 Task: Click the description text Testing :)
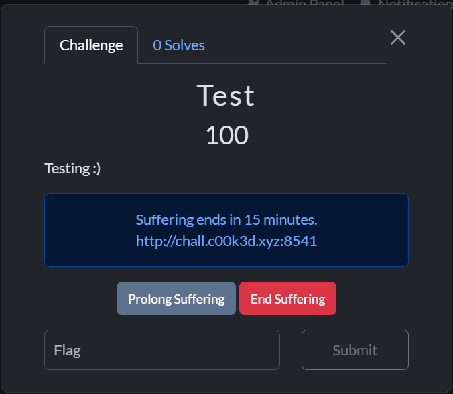[72, 168]
